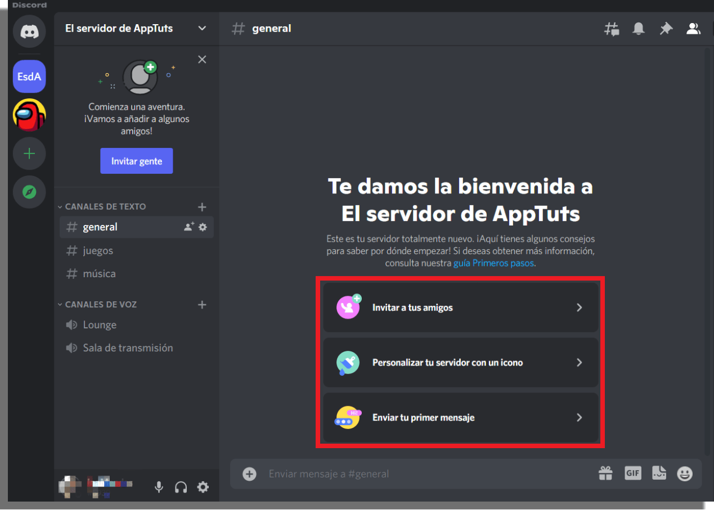Open Discord home direct messages
This screenshot has height=510, width=714.
click(x=29, y=30)
